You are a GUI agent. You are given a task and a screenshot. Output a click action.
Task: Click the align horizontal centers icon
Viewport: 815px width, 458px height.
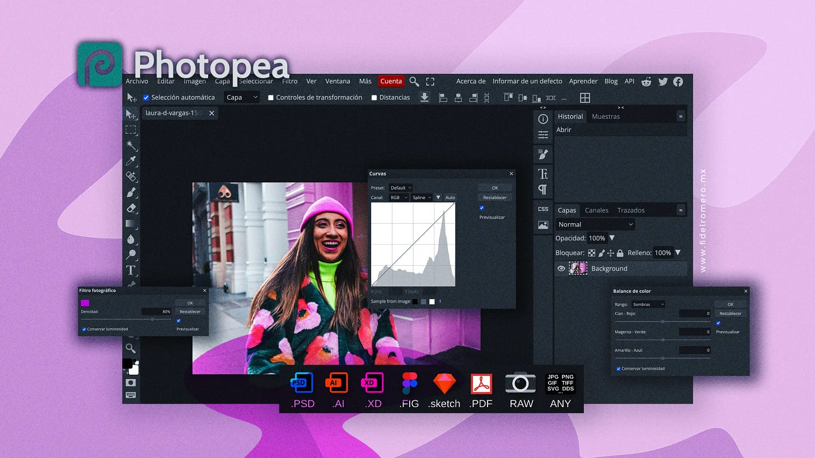point(458,98)
